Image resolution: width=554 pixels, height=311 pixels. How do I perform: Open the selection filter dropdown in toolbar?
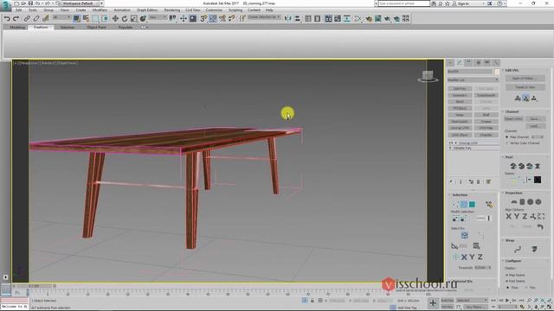click(x=61, y=17)
